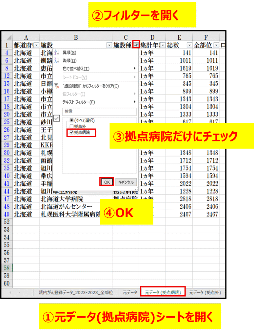Switch to the 元データ (拠点外) sheet tab

click(x=205, y=292)
